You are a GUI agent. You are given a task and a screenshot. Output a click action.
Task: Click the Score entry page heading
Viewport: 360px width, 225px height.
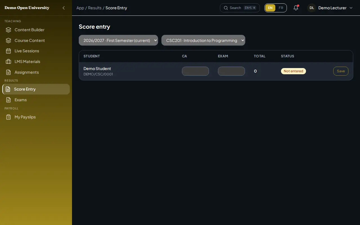pos(94,27)
